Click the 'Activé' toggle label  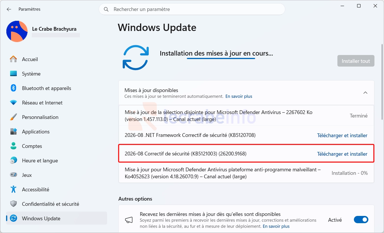(x=335, y=220)
